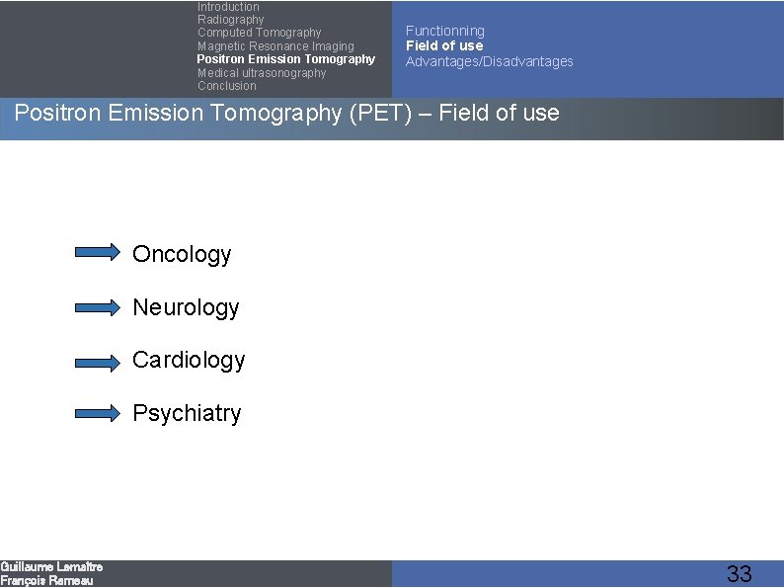Viewport: 784px width, 588px height.
Task: Select the Cardiology bullet text
Action: [189, 361]
